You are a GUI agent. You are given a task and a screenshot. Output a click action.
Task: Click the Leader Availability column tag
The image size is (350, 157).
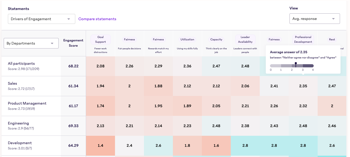pos(245,39)
